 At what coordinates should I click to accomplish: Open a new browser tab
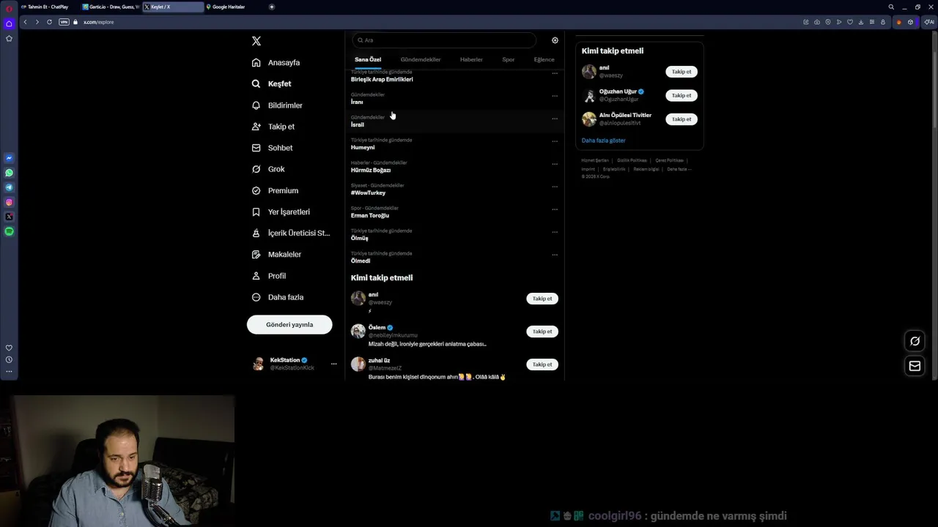point(272,7)
